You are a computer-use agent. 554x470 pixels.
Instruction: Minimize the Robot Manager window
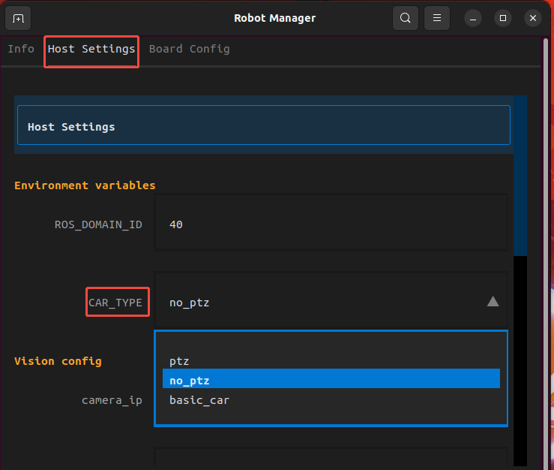(x=473, y=18)
